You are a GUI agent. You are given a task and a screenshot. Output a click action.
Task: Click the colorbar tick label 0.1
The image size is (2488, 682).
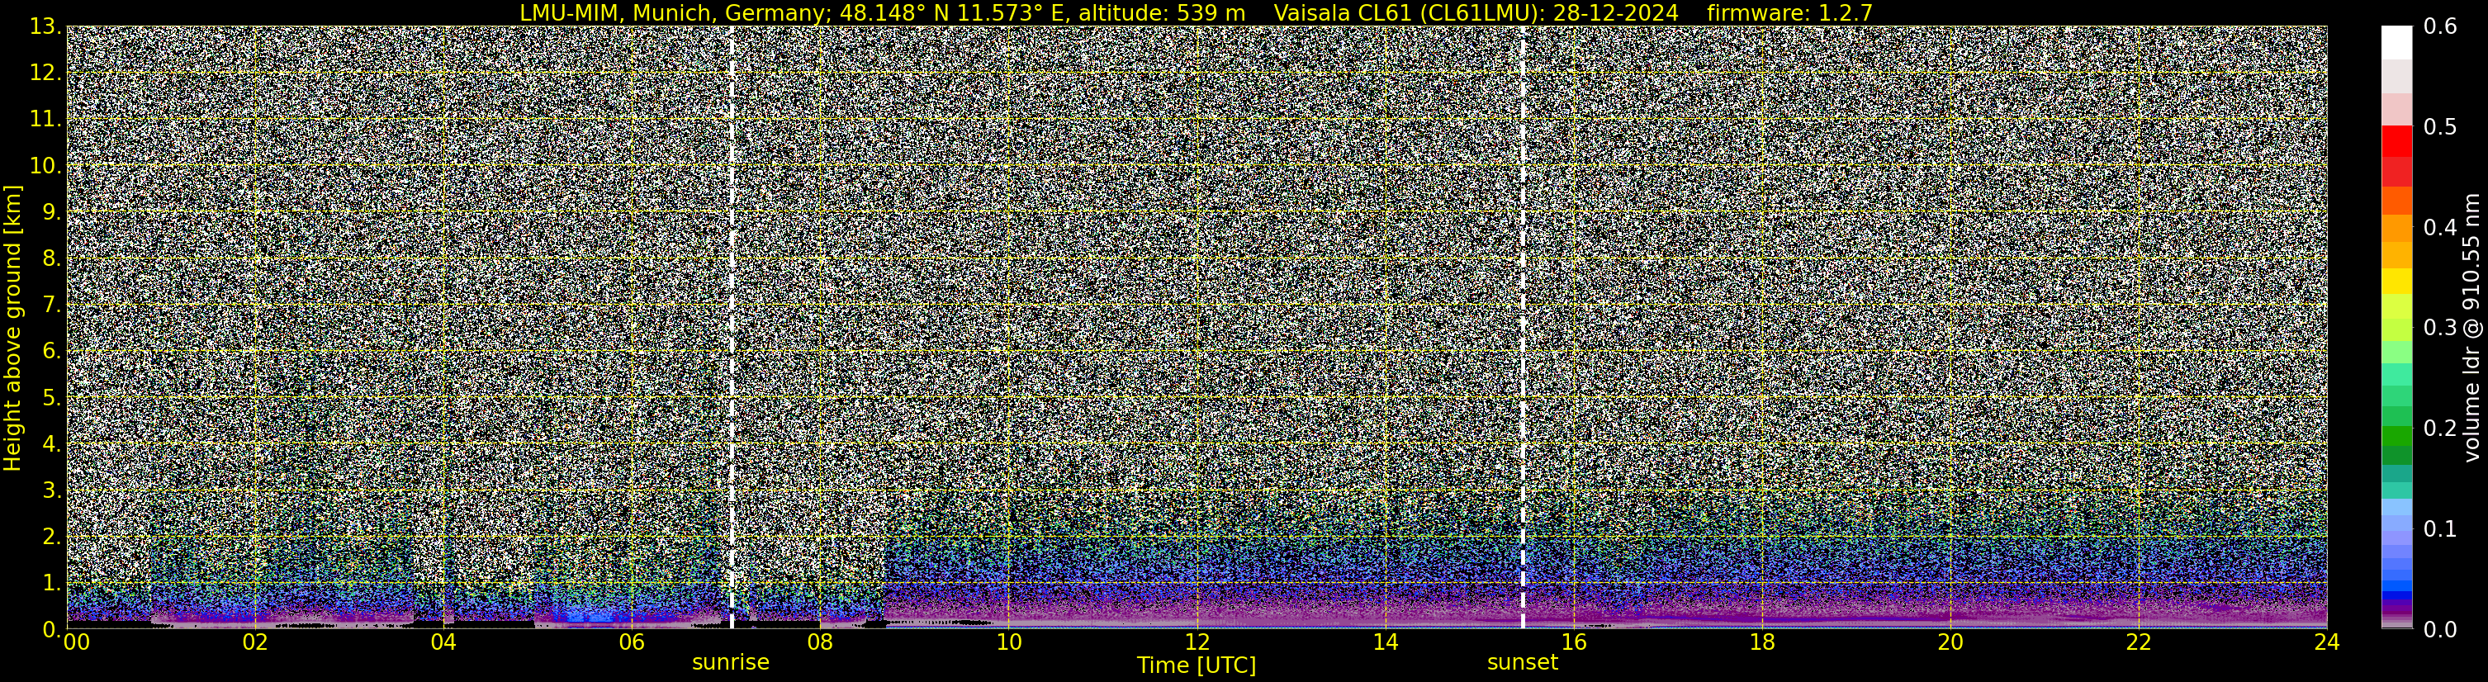(x=2441, y=529)
